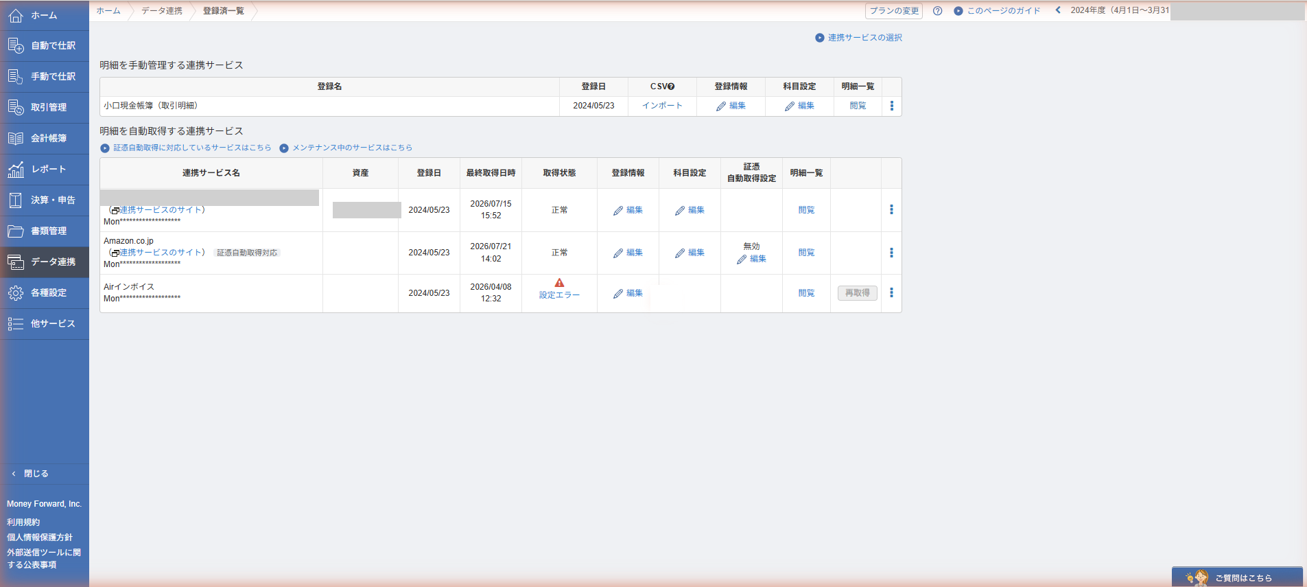This screenshot has height=587, width=1307.
Task: Click 閲覧 for Amazon.co.jp
Action: [806, 253]
